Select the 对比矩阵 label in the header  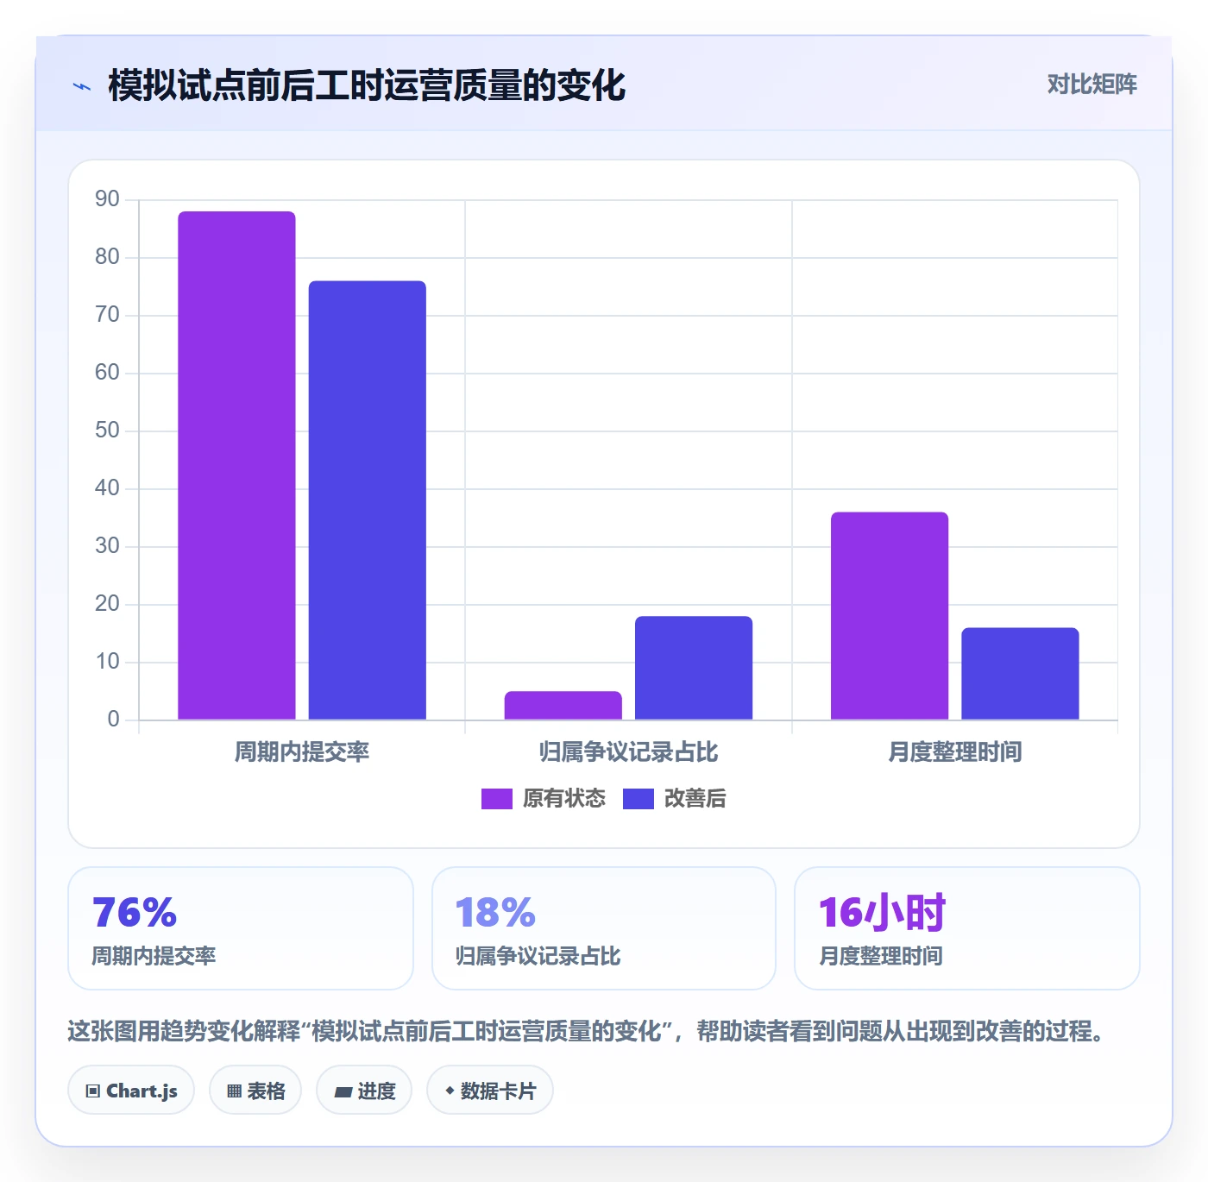pos(1092,85)
